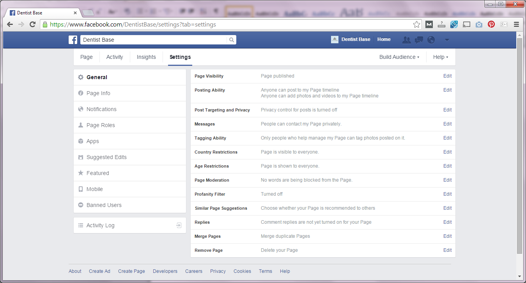Click the Facebook search input field
Screen dimensions: 526x283
click(154, 40)
